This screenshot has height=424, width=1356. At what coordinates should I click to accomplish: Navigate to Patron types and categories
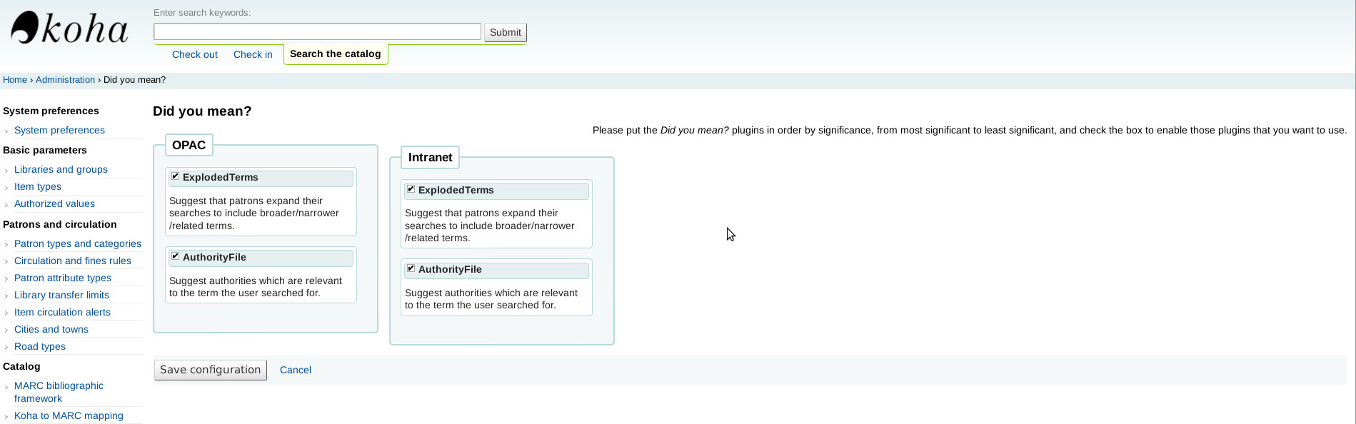click(x=78, y=243)
